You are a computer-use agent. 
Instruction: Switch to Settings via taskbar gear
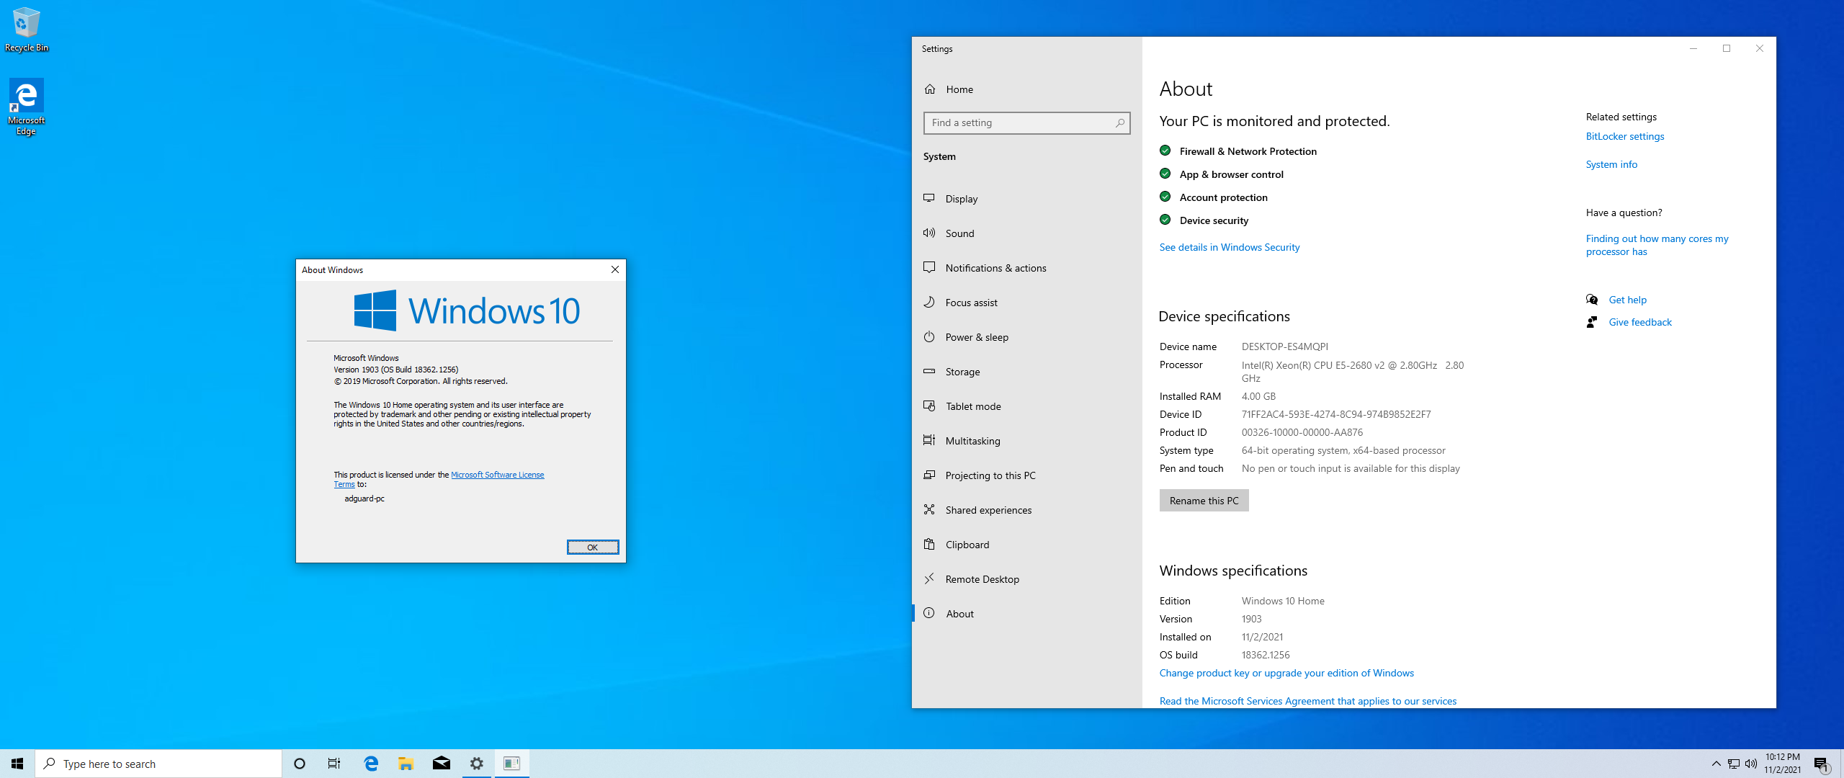[476, 764]
